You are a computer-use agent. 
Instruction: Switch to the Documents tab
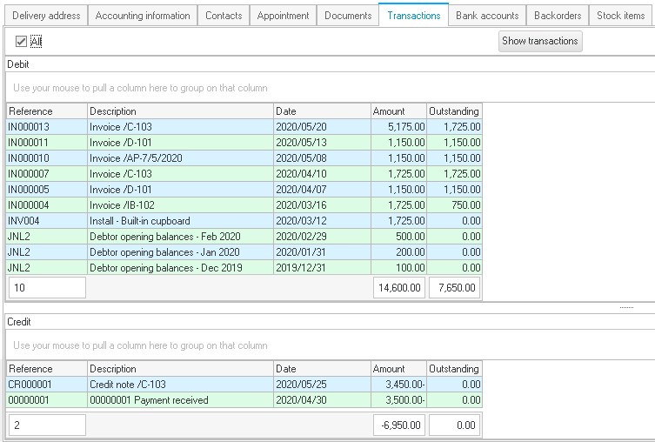[x=347, y=16]
